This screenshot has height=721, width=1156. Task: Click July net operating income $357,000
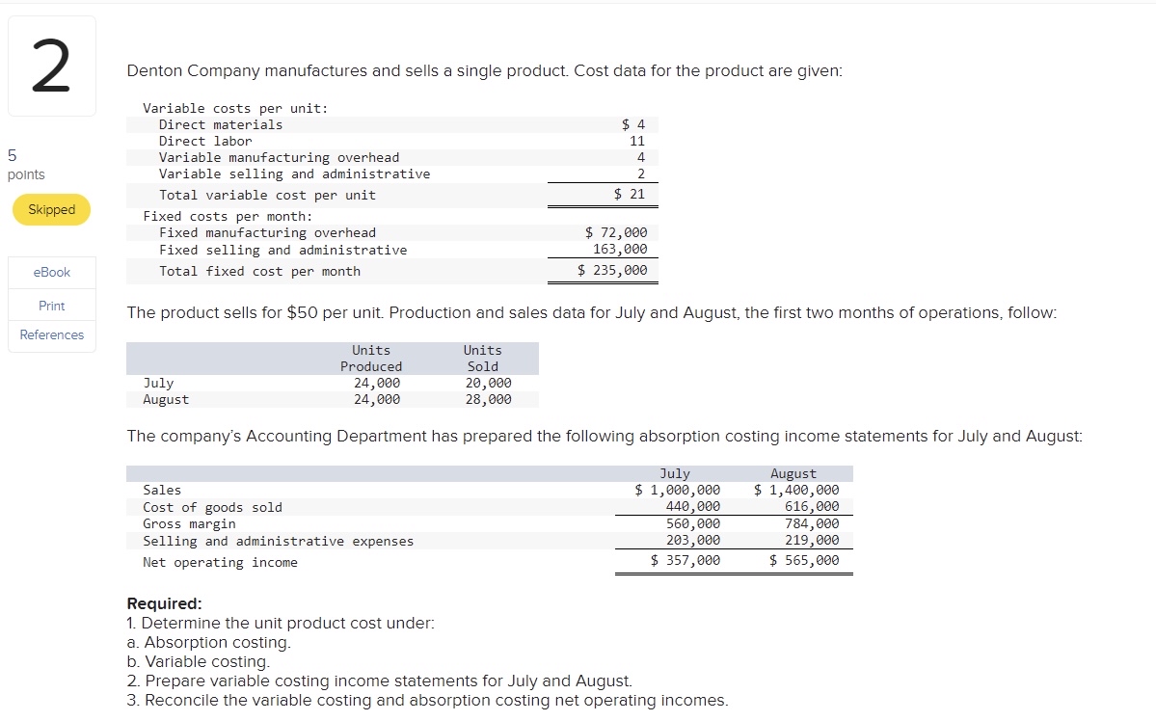click(x=686, y=560)
